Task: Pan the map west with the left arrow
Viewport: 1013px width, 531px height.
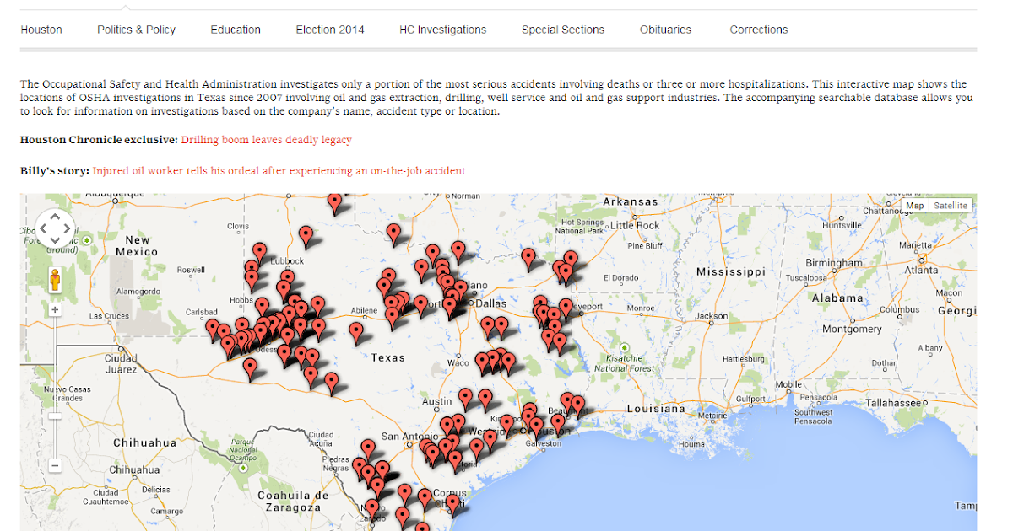Action: (43, 230)
